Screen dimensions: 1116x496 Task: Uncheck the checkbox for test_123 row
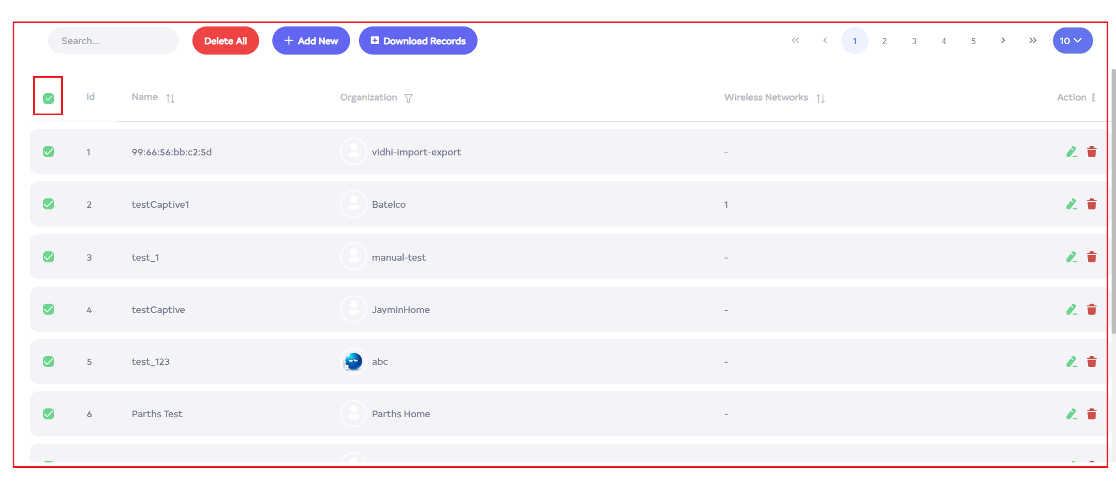pos(49,362)
